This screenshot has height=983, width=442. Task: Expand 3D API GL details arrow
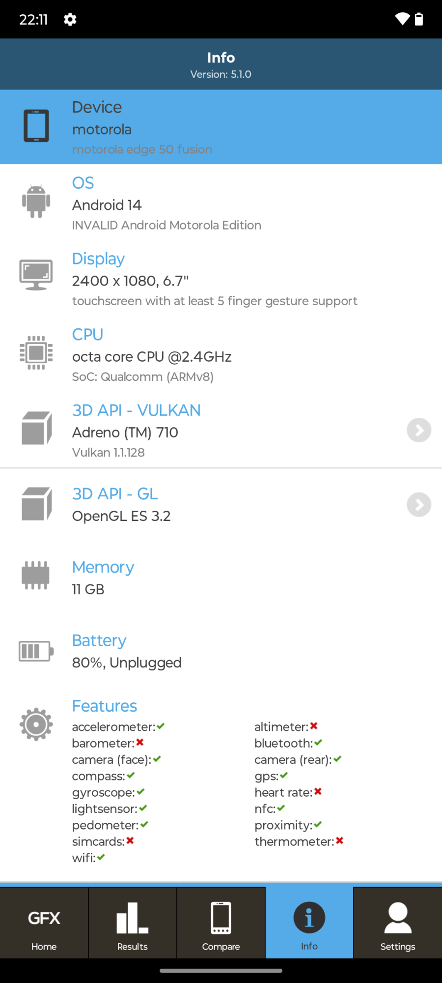(419, 505)
